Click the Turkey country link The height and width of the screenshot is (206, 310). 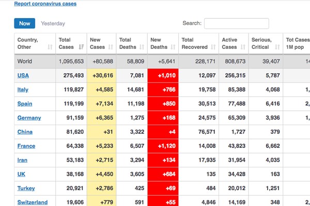coord(26,188)
